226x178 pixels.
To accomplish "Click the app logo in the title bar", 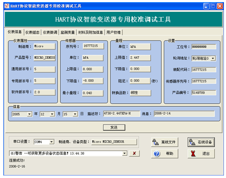I will click(x=7, y=6).
